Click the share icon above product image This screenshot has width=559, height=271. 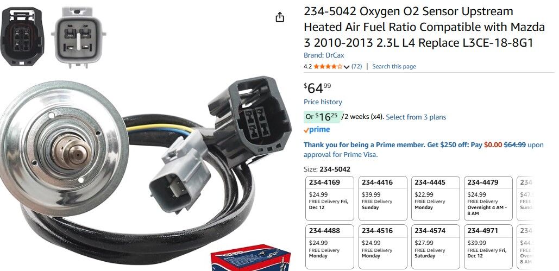point(280,17)
